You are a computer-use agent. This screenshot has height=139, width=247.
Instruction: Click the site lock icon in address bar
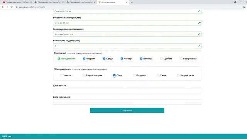pos(17,7)
